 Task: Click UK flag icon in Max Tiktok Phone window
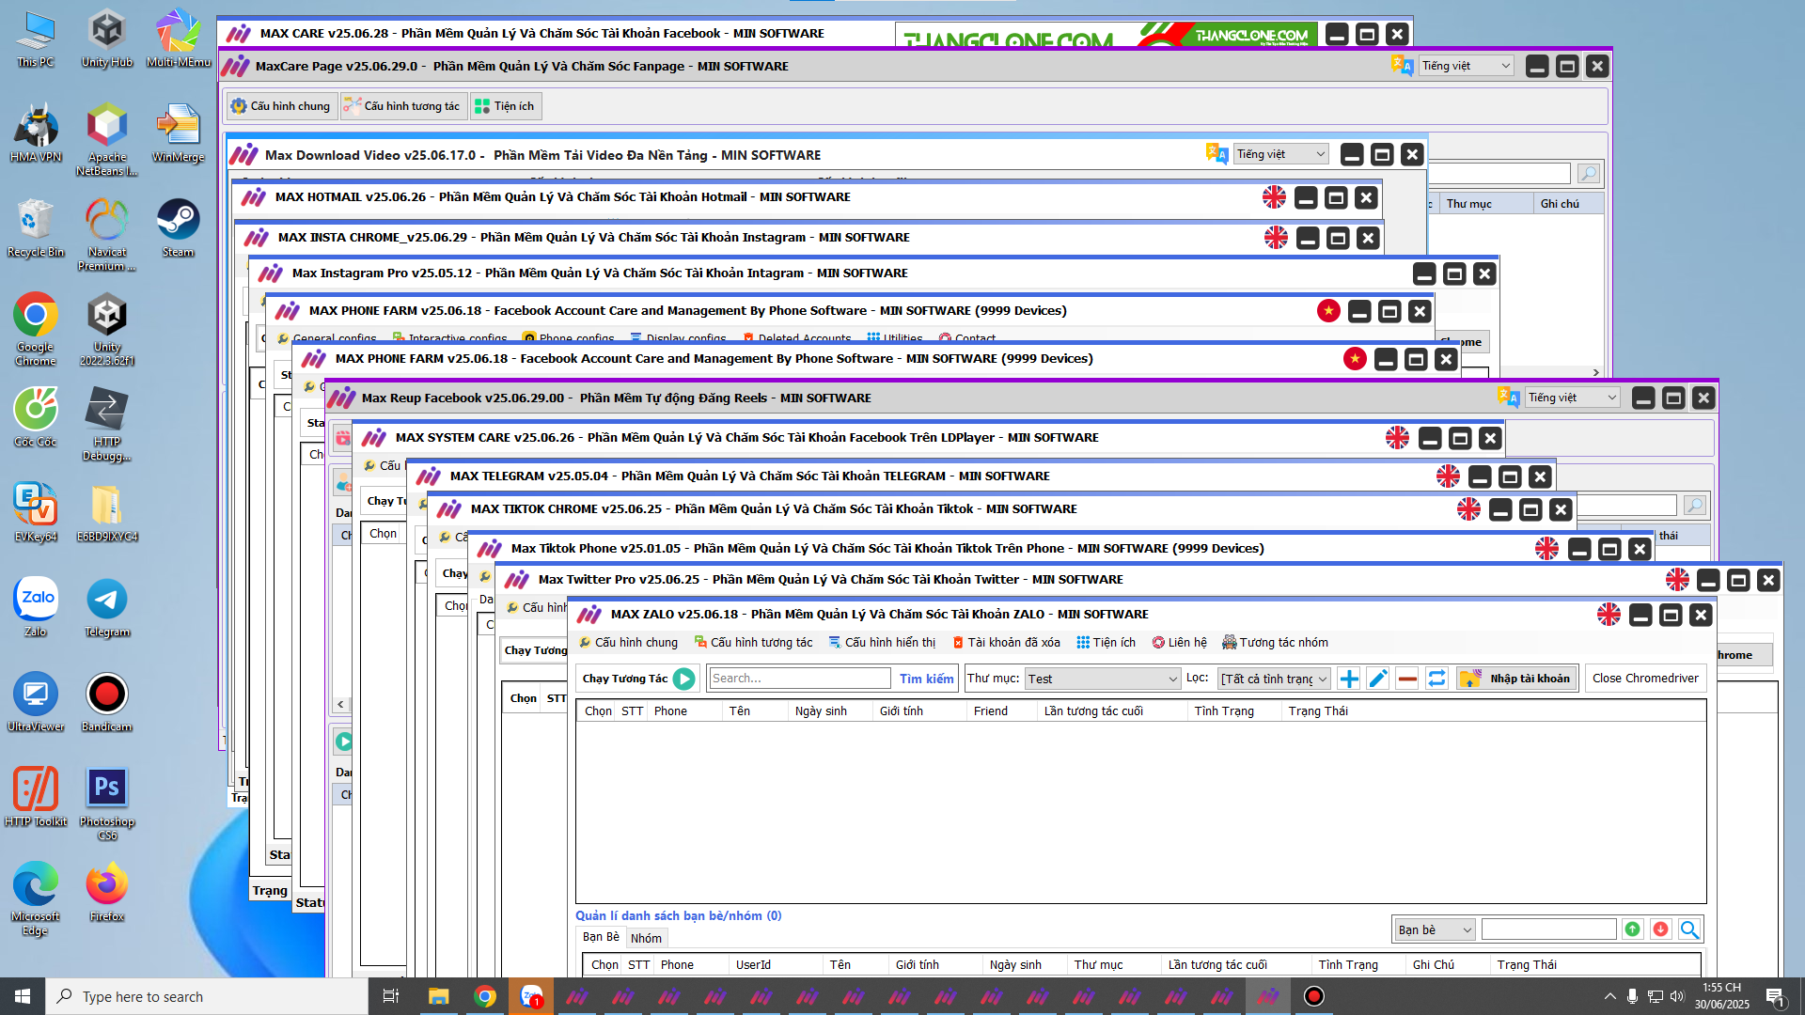click(1546, 549)
